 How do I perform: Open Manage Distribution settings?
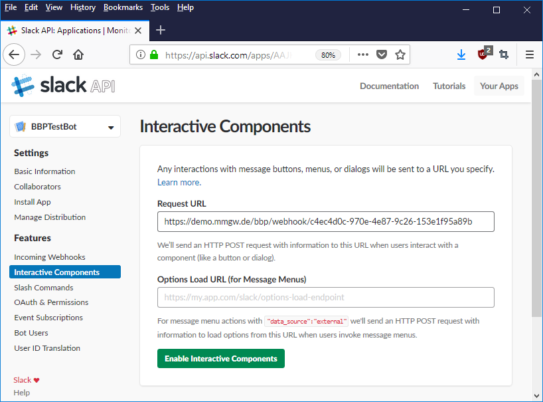coord(50,217)
